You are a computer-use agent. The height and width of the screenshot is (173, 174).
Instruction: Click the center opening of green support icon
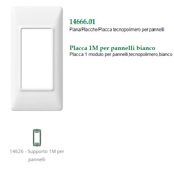click(x=37, y=137)
